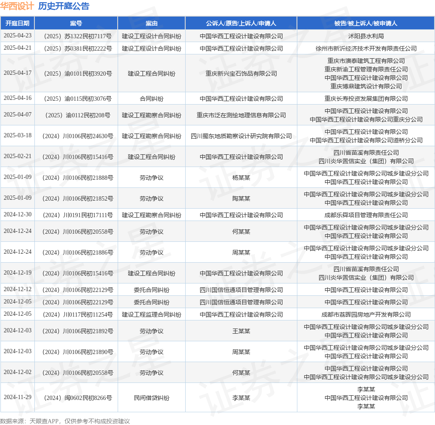The image size is (435, 425).
Task: Click the 数据来源 天眼查APP footer note
Action: point(65,421)
